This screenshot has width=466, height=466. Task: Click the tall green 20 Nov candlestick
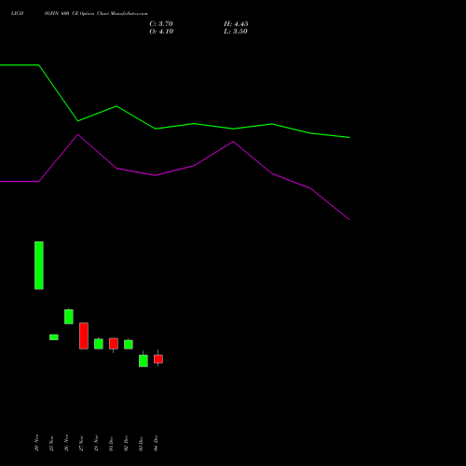click(x=39, y=266)
